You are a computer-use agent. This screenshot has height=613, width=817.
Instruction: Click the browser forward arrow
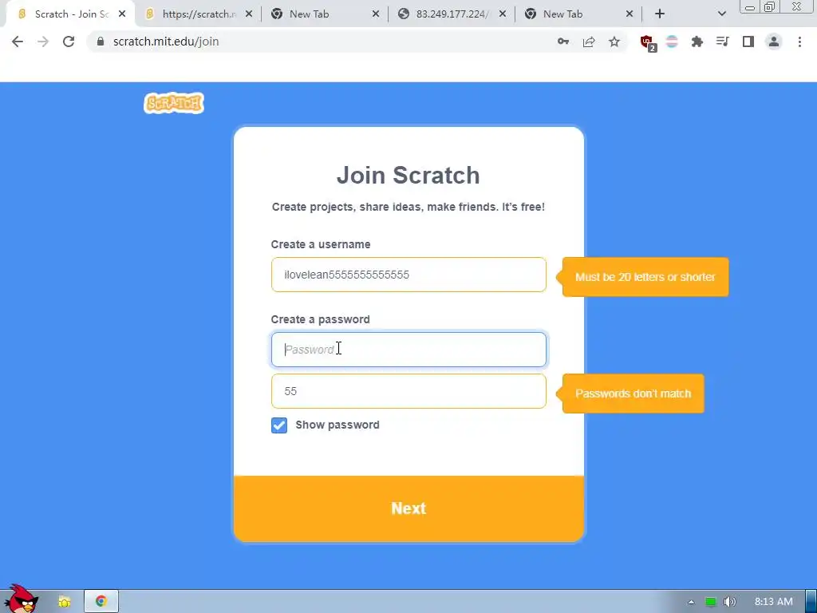(43, 42)
